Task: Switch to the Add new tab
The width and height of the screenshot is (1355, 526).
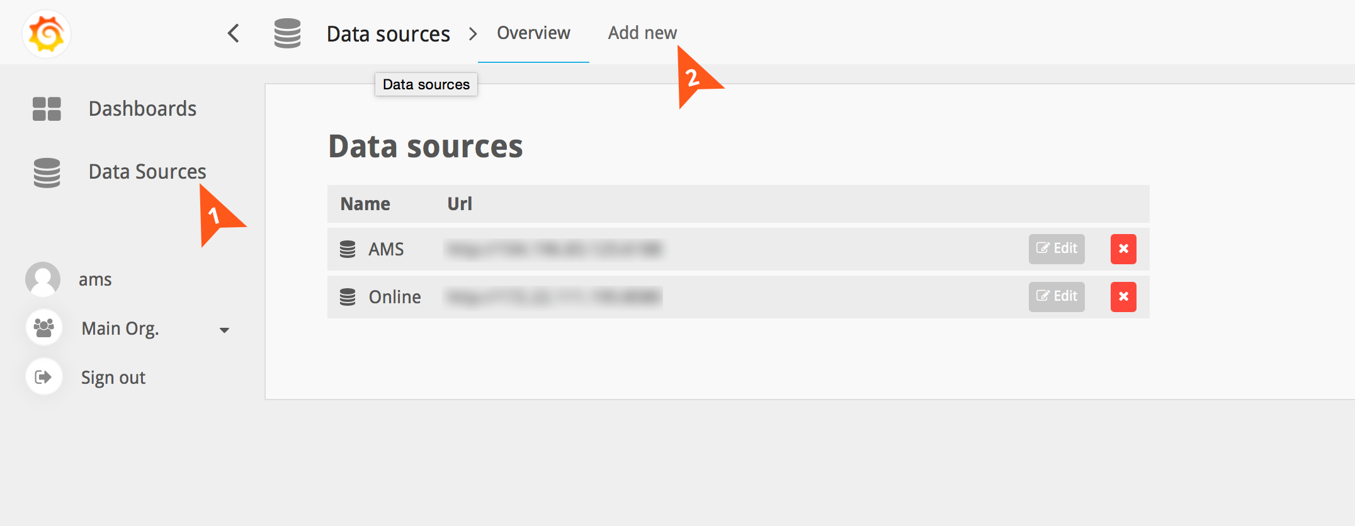Action: coord(642,33)
